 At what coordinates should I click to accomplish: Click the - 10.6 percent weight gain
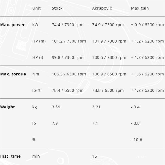point(136,140)
